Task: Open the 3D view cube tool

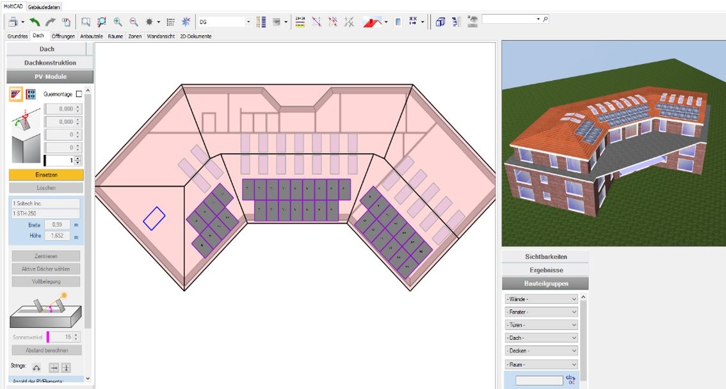Action: tap(439, 21)
